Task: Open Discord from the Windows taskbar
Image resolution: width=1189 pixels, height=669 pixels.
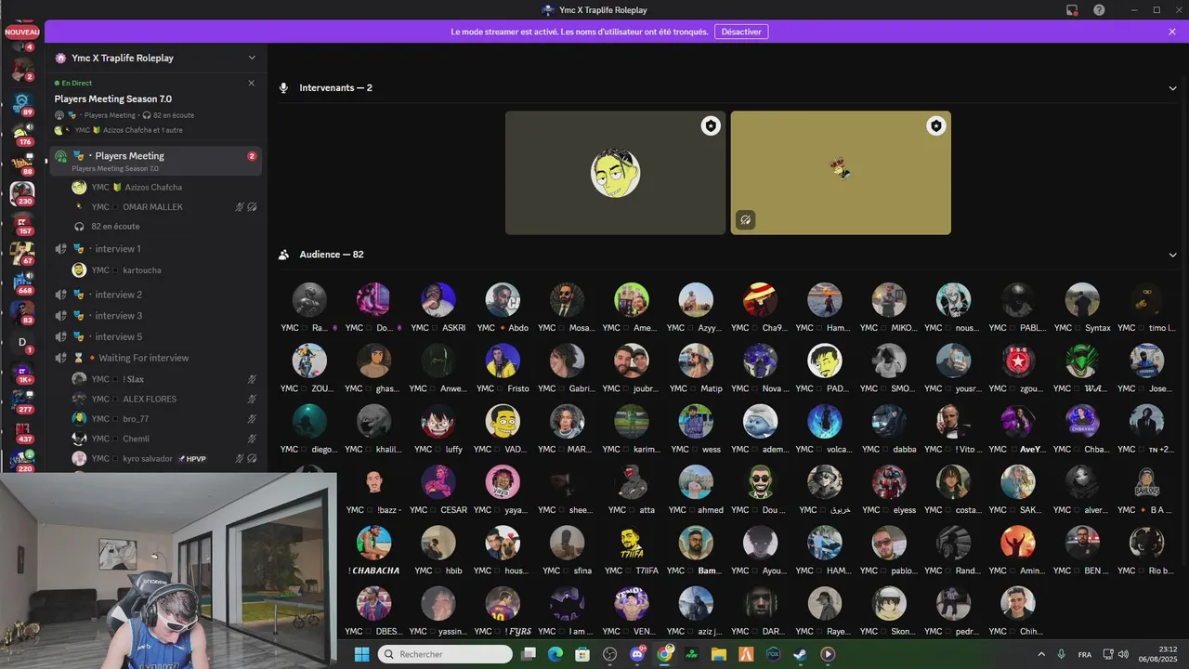Action: click(637, 654)
